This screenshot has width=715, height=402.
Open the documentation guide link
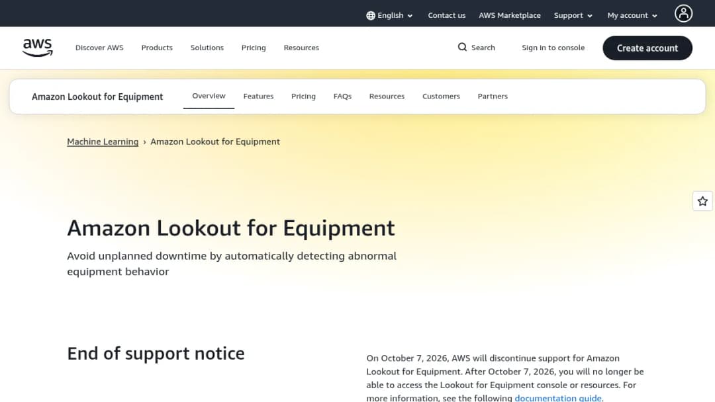coord(558,398)
